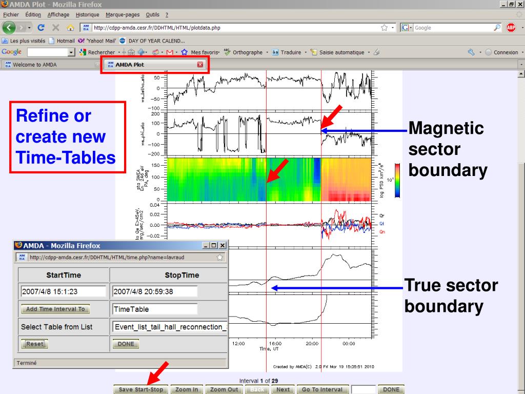The image size is (525, 394).
Task: Open the bookmark star dropdown arrow
Action: (392, 28)
